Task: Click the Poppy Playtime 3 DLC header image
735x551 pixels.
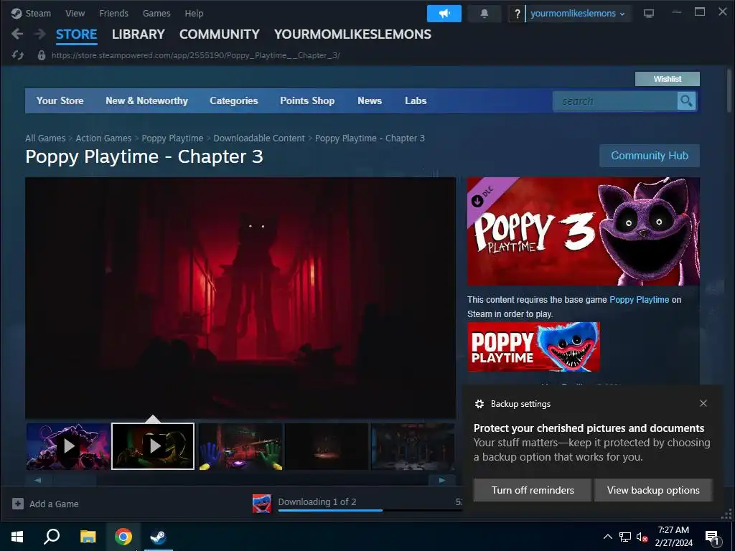Action: click(583, 232)
